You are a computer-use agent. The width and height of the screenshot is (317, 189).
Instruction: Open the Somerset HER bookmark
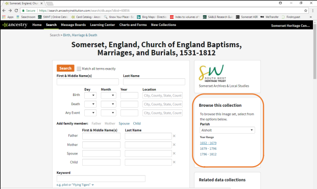(247, 17)
